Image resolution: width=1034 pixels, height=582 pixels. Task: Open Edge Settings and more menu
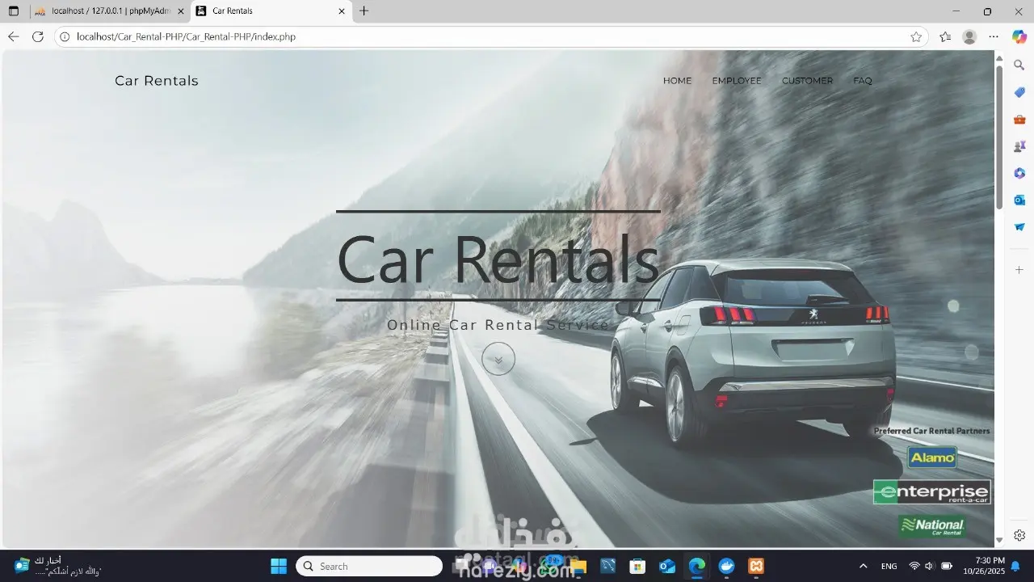click(994, 36)
